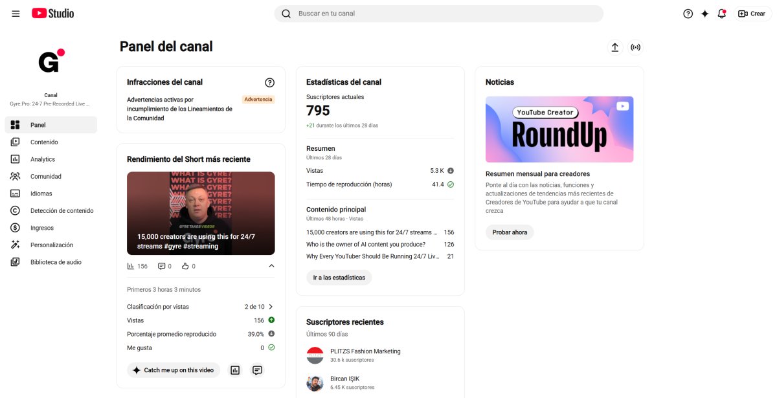Click the help icon in Infracciones del canal
The width and height of the screenshot is (777, 398).
click(x=270, y=82)
